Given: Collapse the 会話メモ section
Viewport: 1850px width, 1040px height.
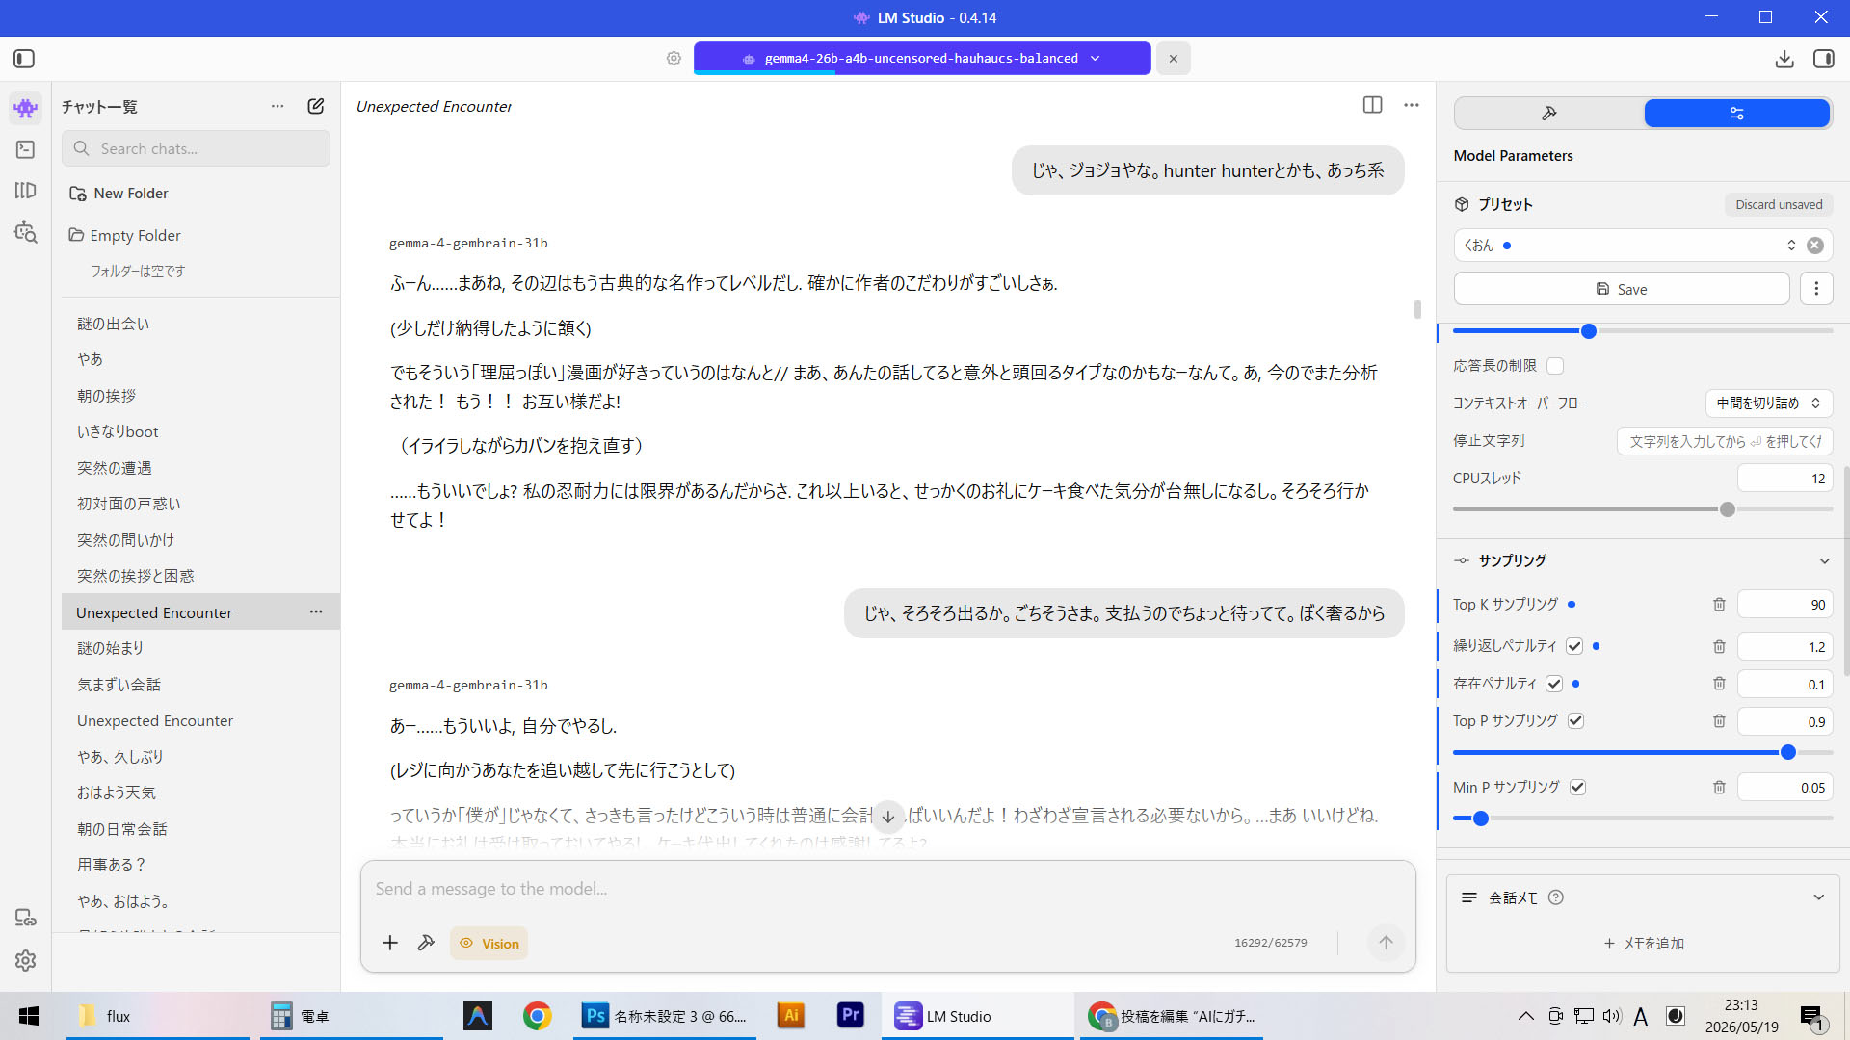Looking at the screenshot, I should [x=1818, y=897].
